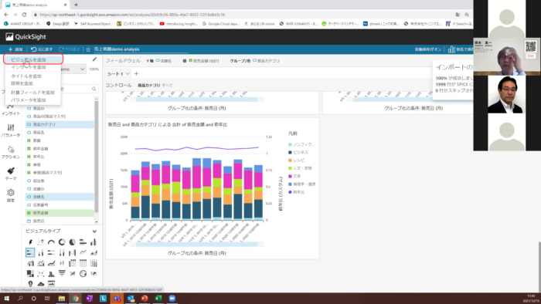The image size is (541, 304).
Task: Select the 商品カテゴリ field in field list
Action: pos(60,124)
